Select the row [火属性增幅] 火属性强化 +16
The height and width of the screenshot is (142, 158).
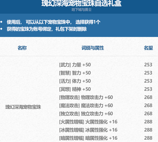pyautogui.click(x=88, y=122)
